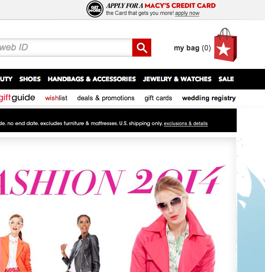Viewport: 265px width, 272px height.
Task: Visit the wedding registry link
Action: coord(209,98)
